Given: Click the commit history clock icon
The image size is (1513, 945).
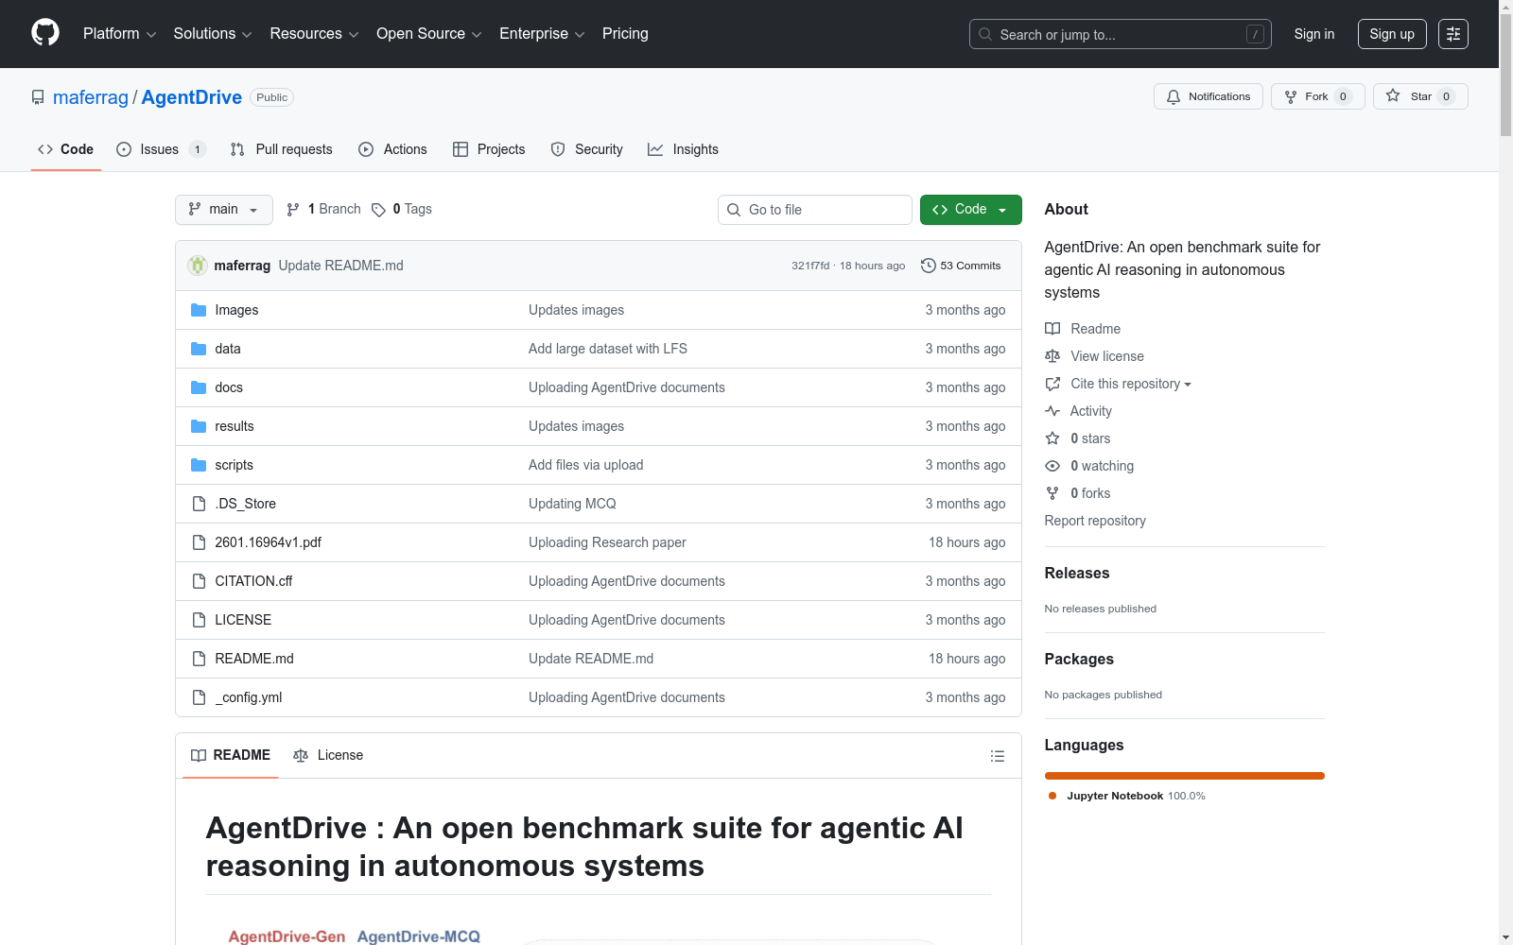Looking at the screenshot, I should coord(929,266).
